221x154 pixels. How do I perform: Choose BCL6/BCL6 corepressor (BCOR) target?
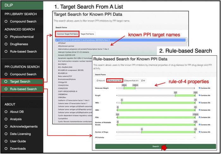tap(70, 70)
